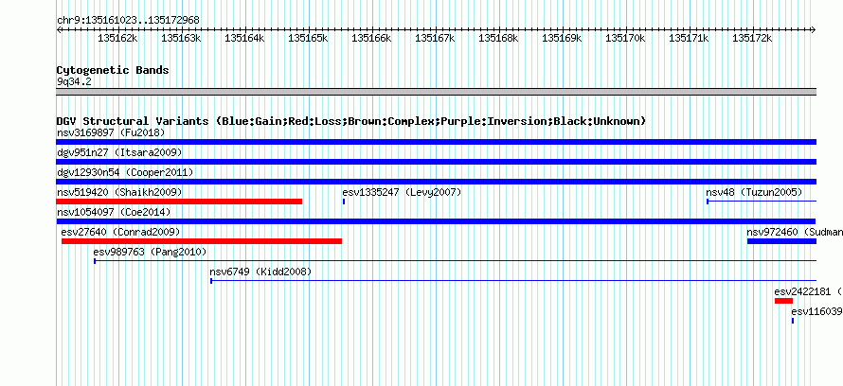Screen dimensions: 843x386
Task: Click the small esv1335247 (Levy2007) variant marker
Action: tap(344, 202)
